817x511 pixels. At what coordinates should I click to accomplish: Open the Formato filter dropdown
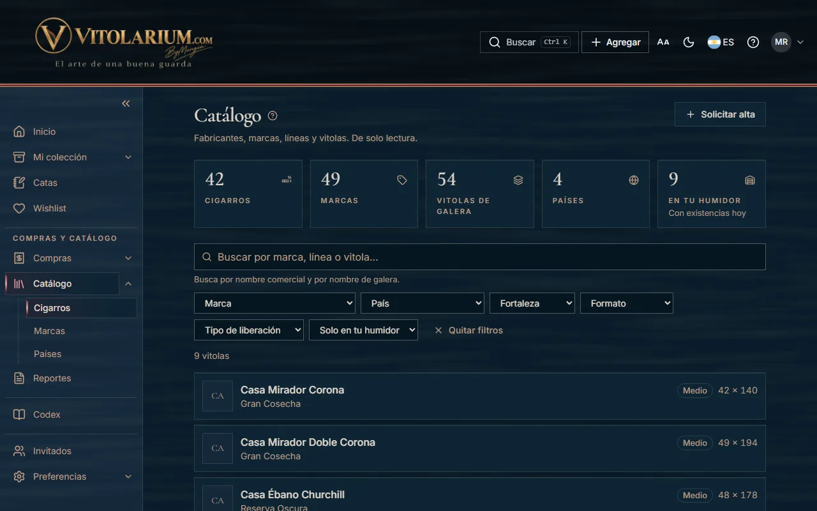[x=627, y=303]
